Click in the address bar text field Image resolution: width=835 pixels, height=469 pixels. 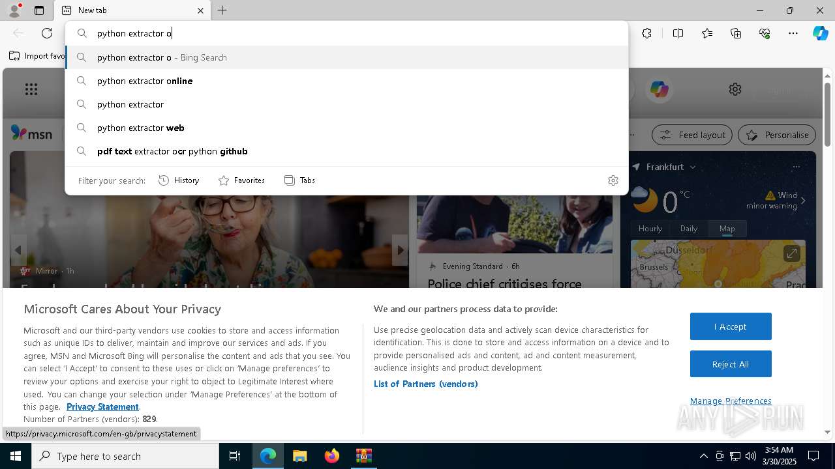point(346,33)
